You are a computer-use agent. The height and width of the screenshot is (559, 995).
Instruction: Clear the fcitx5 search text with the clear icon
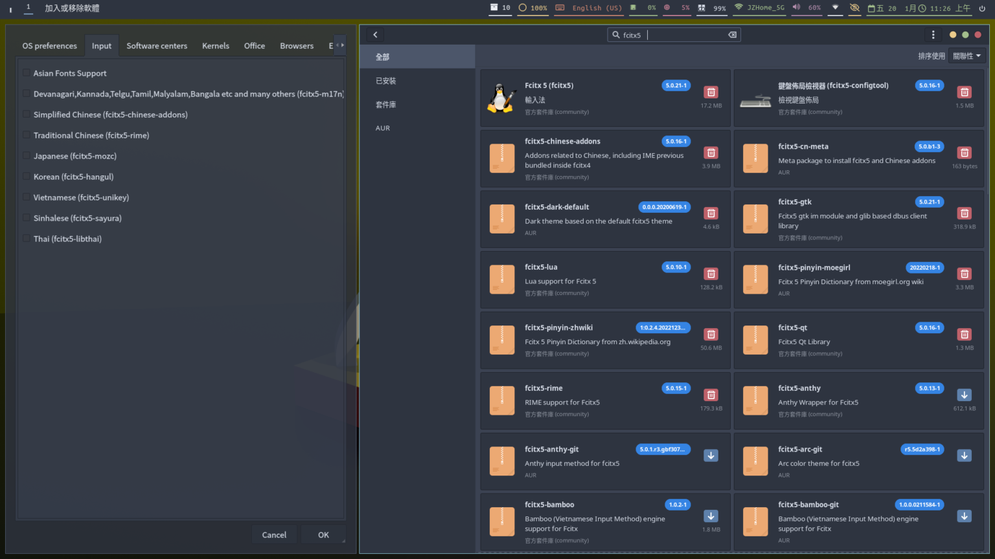coord(732,35)
